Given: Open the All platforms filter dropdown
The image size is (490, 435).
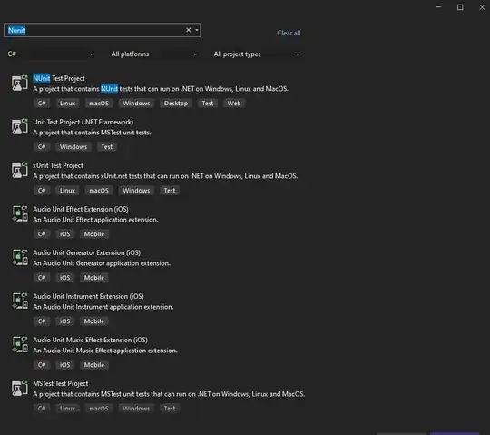Looking at the screenshot, I should tap(153, 54).
